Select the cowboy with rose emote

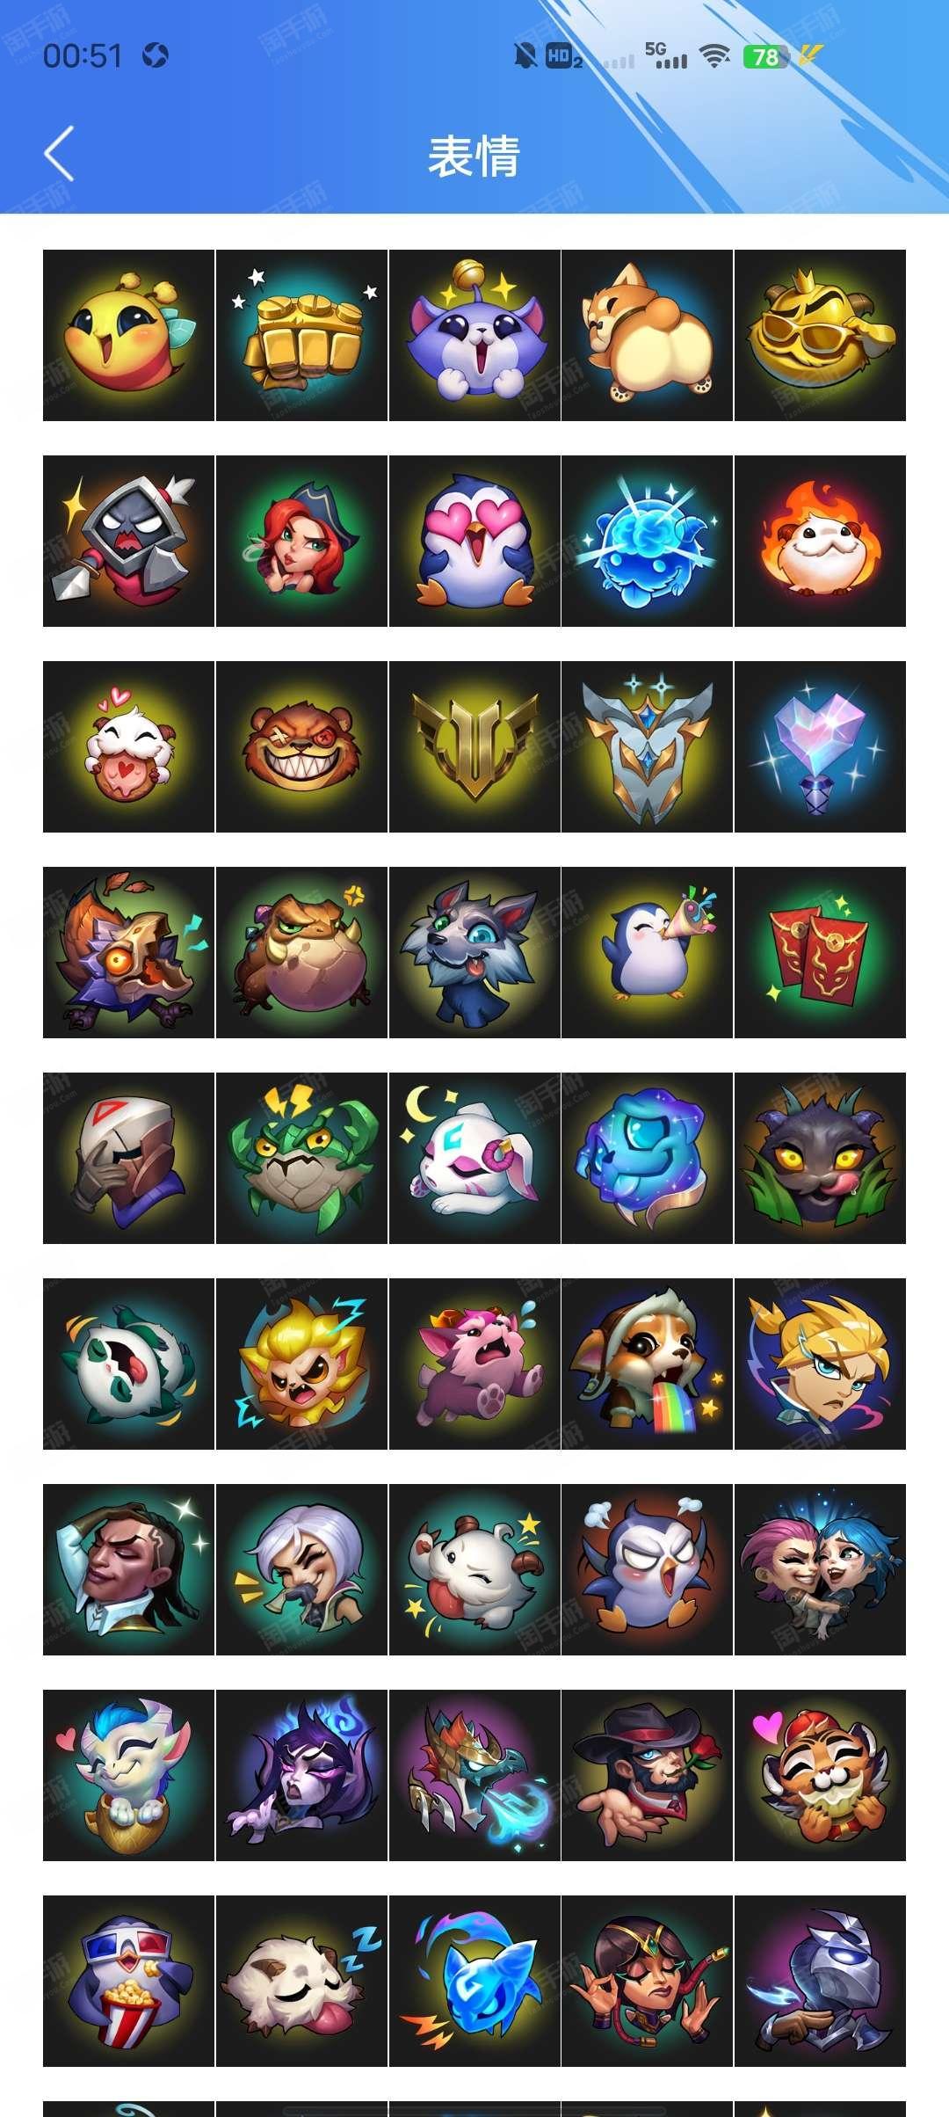tap(647, 1775)
